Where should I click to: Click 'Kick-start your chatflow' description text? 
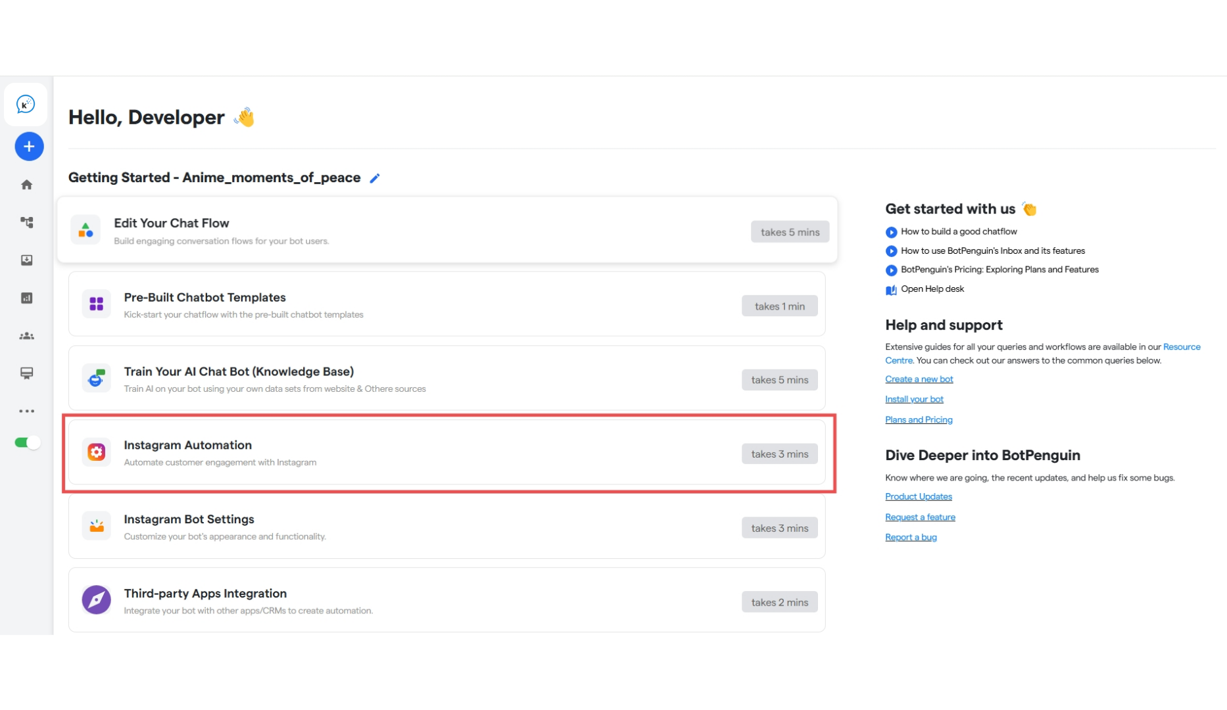point(243,314)
